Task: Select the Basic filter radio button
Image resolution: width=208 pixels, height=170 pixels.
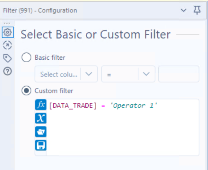Action: coord(26,57)
